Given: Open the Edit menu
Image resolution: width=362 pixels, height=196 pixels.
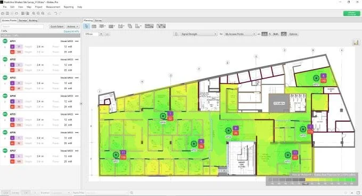Looking at the screenshot, I should coord(12,7).
